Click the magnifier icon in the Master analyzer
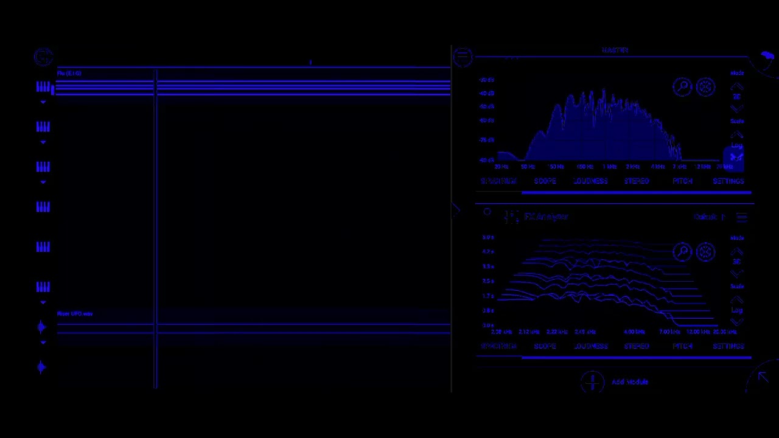 [682, 87]
